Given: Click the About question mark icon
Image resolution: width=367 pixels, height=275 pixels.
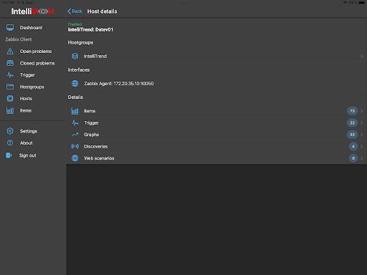Looking at the screenshot, I should tap(10, 143).
